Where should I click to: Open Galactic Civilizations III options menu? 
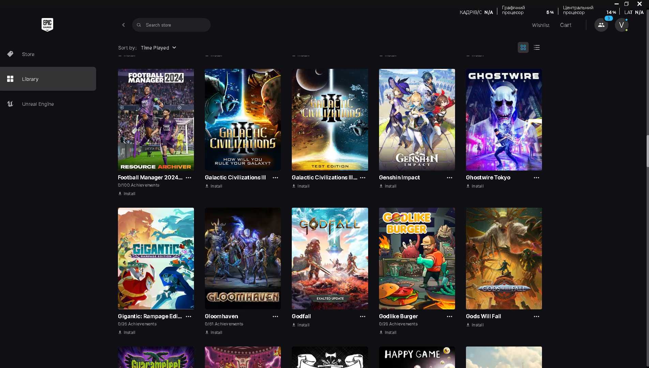point(275,178)
